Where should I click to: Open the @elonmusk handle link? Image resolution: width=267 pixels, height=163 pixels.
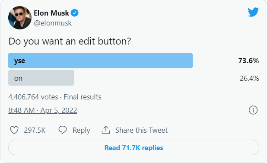(53, 23)
